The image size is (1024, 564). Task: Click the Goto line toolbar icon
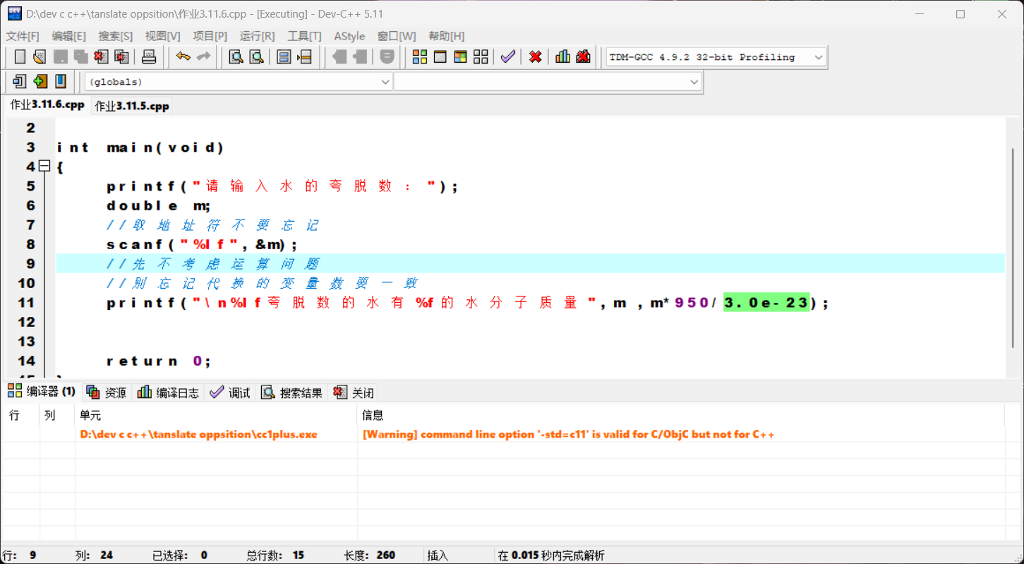305,57
